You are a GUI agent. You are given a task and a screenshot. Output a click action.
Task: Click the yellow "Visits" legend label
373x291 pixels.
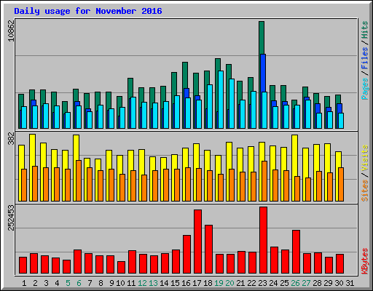pyautogui.click(x=365, y=158)
